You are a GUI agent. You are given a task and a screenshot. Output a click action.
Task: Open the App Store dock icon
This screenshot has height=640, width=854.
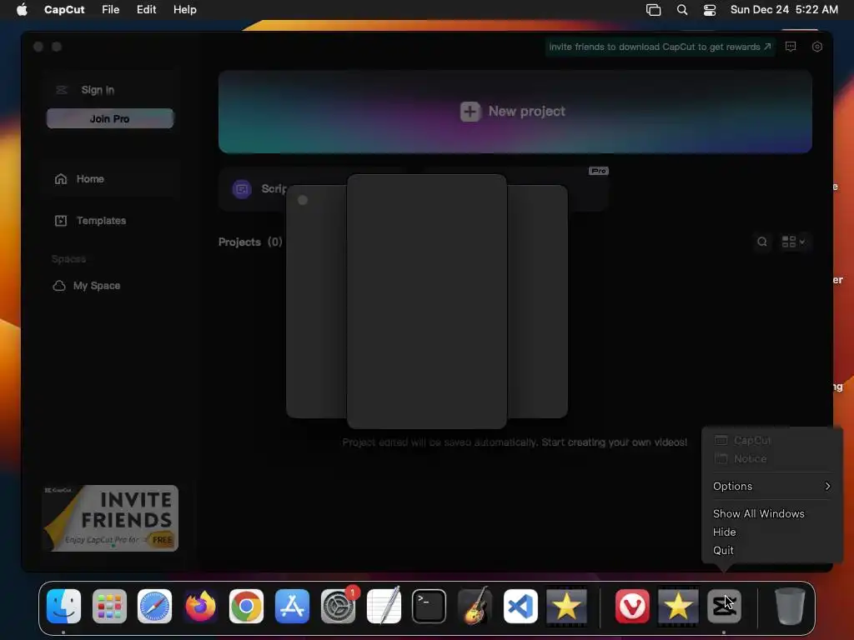click(x=292, y=606)
